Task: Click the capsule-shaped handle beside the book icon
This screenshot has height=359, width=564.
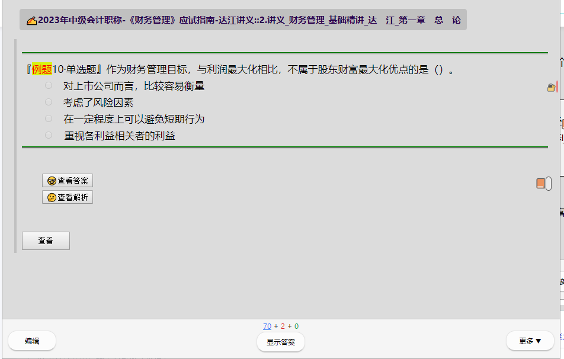Action: coord(549,184)
